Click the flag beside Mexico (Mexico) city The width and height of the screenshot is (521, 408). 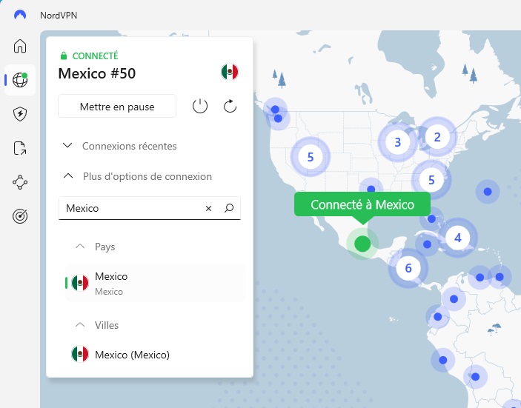pos(80,354)
